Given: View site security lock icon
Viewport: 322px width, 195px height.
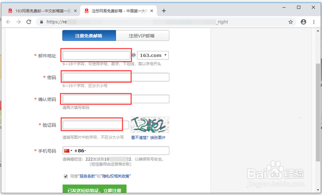Looking at the screenshot, I should click(42, 22).
